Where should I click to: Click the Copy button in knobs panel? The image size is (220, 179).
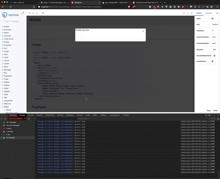pos(209,111)
